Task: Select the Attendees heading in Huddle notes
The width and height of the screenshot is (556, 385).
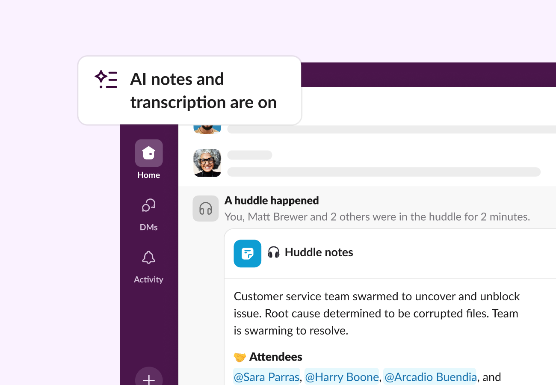Action: pyautogui.click(x=277, y=356)
